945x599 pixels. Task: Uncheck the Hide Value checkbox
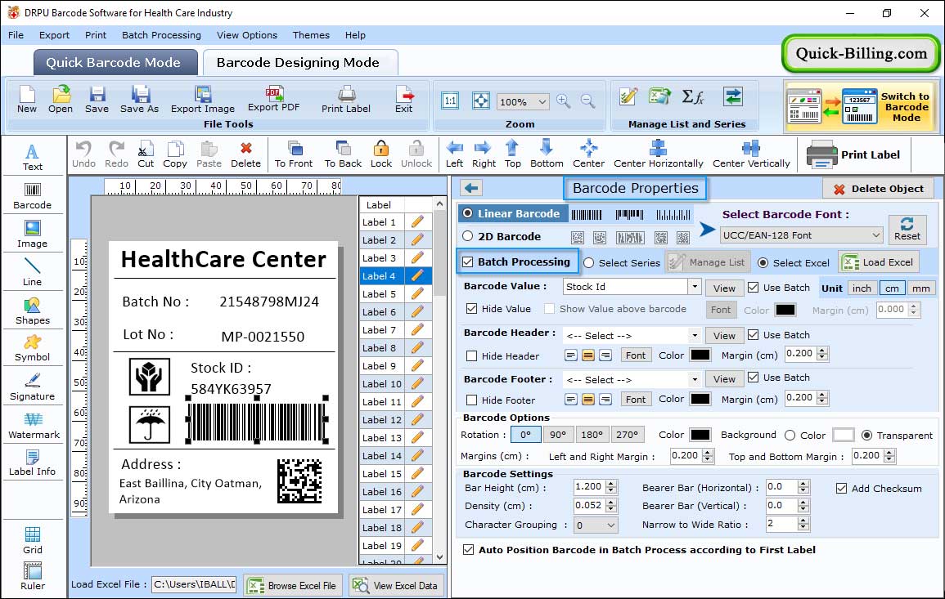click(472, 309)
